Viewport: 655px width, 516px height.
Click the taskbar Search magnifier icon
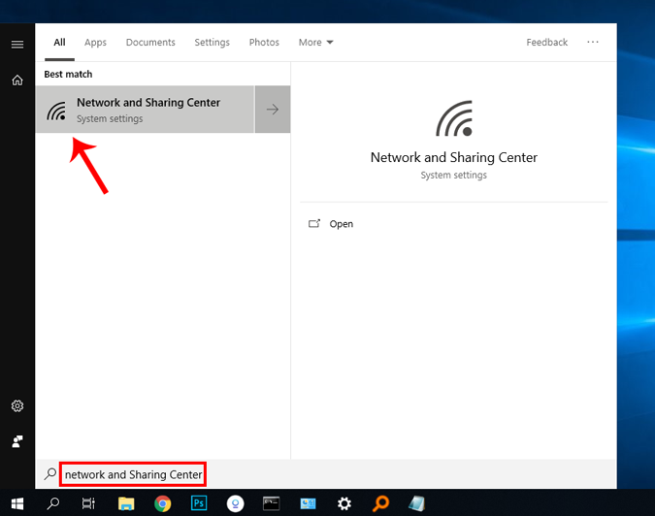(x=53, y=503)
